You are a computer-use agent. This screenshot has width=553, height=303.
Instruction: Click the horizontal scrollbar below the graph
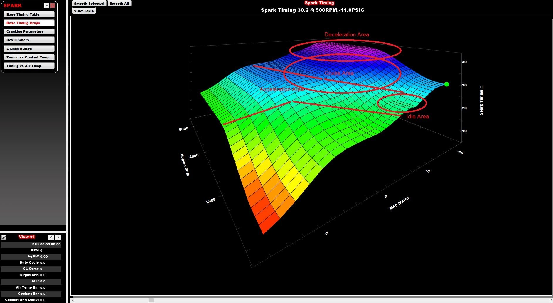pos(151,300)
